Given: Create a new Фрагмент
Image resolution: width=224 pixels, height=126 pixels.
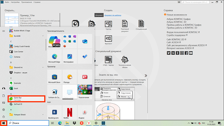Looking at the screenshot, I should click(x=108, y=40).
